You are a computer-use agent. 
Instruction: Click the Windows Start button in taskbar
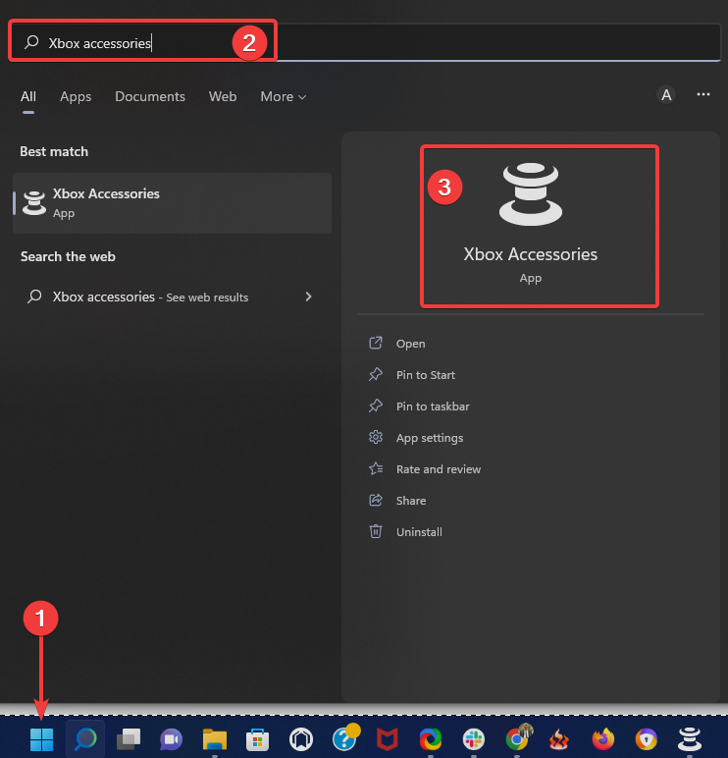41,739
